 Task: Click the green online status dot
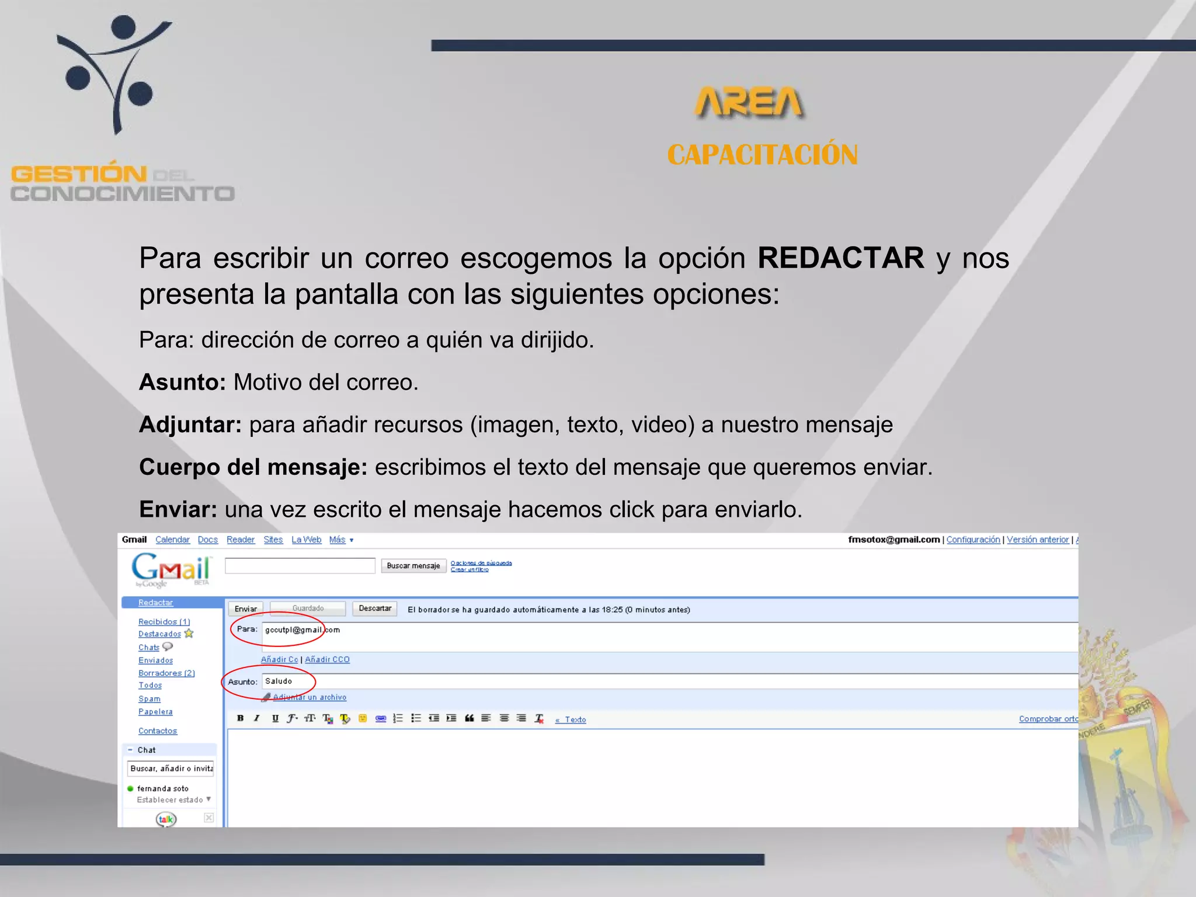130,788
